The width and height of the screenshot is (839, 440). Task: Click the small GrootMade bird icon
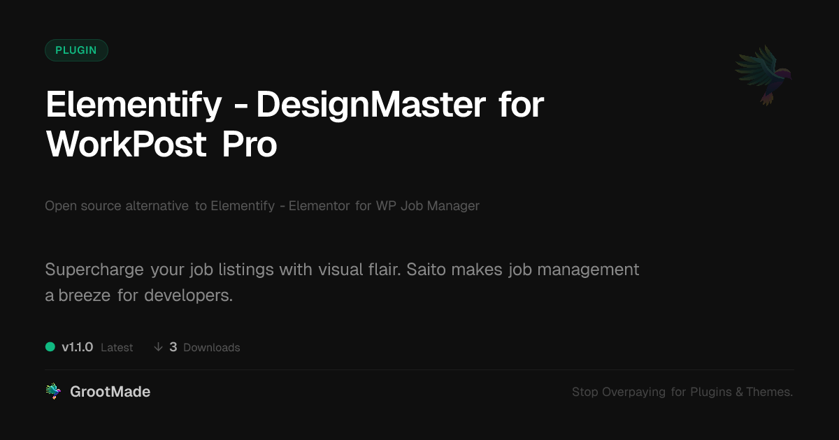pyautogui.click(x=53, y=392)
